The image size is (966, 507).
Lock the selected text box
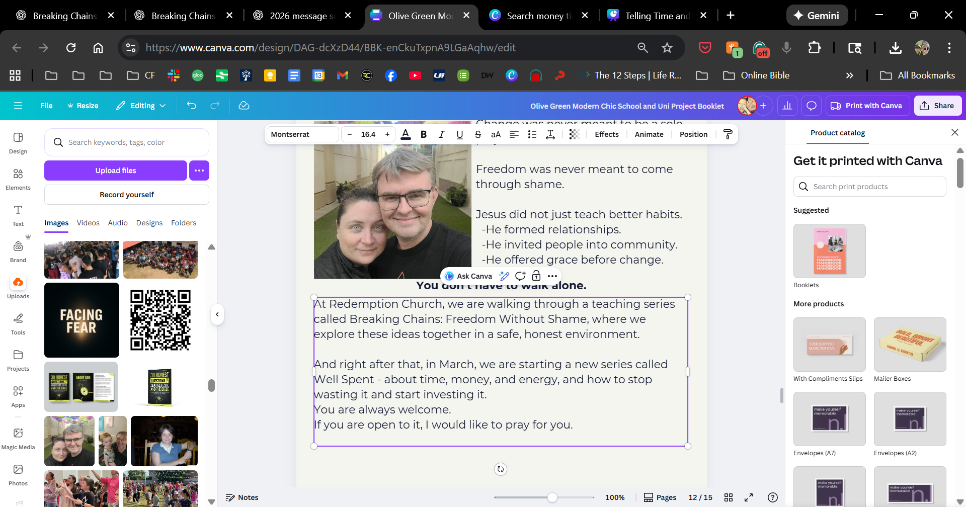pyautogui.click(x=536, y=276)
